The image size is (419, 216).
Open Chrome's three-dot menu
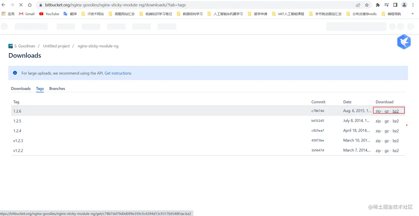coord(413,5)
